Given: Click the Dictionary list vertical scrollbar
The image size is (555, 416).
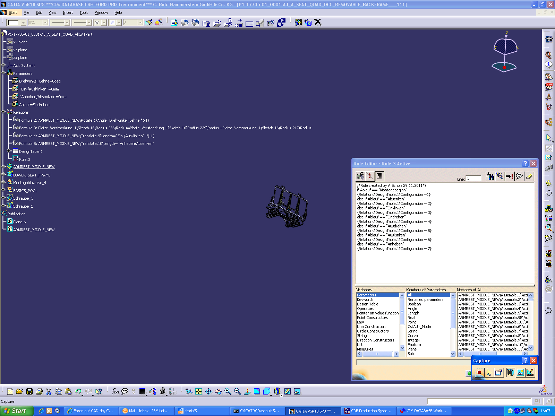Looking at the screenshot, I should click(402, 322).
